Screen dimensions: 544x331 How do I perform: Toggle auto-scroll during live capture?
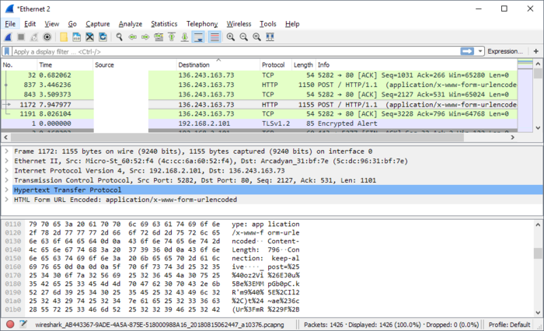(x=198, y=37)
